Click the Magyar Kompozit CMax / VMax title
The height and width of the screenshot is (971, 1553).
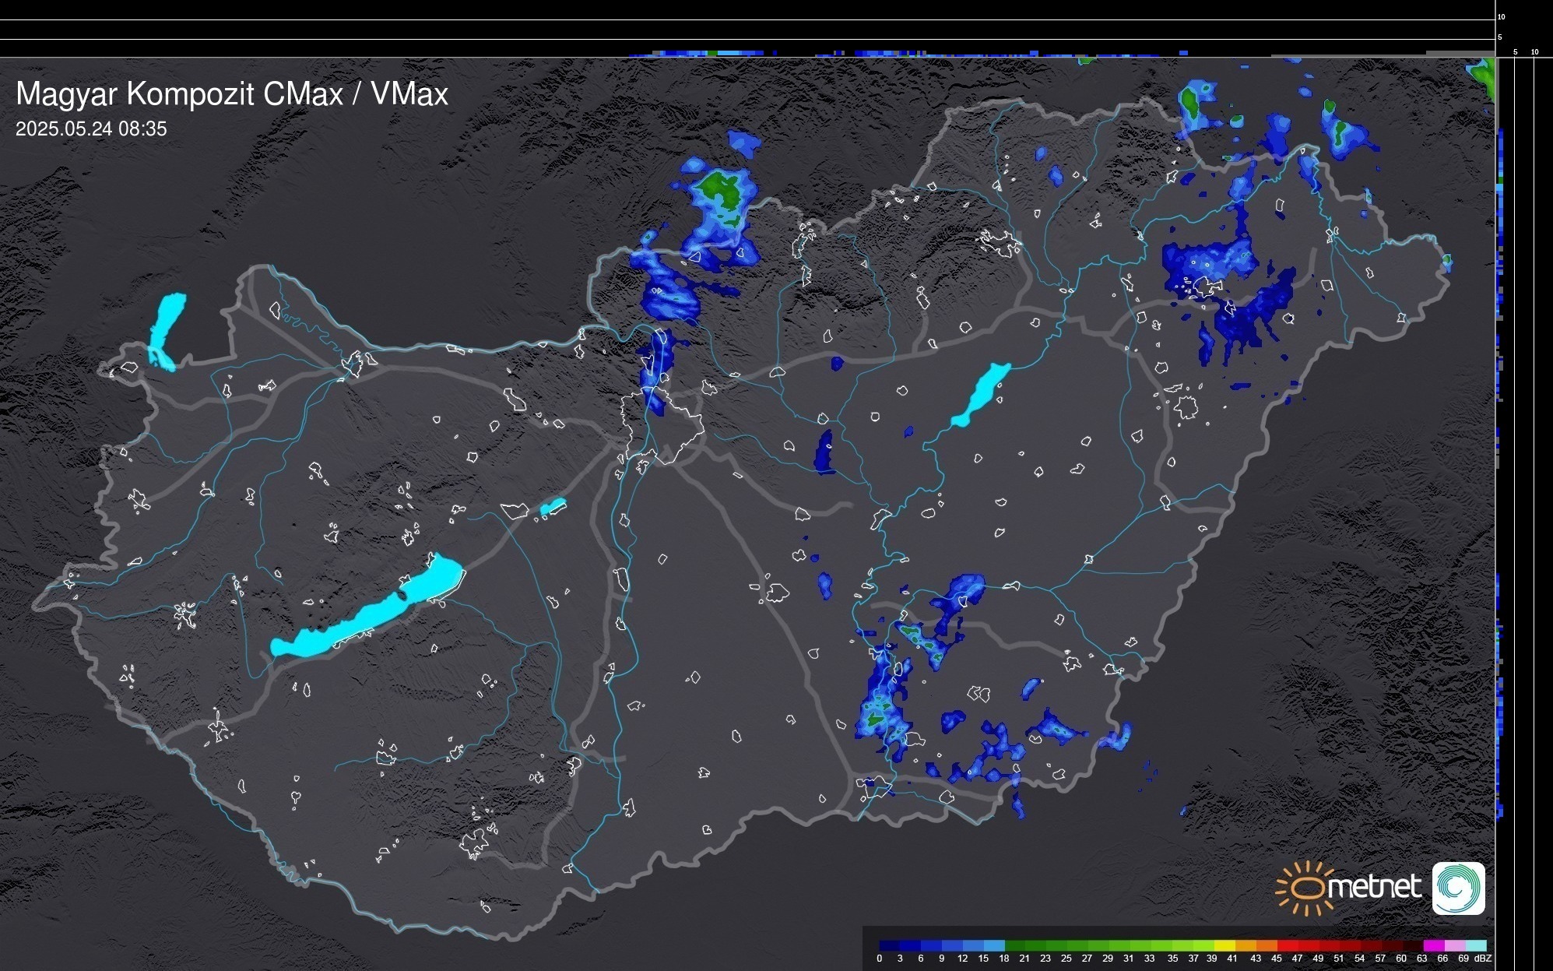click(232, 94)
